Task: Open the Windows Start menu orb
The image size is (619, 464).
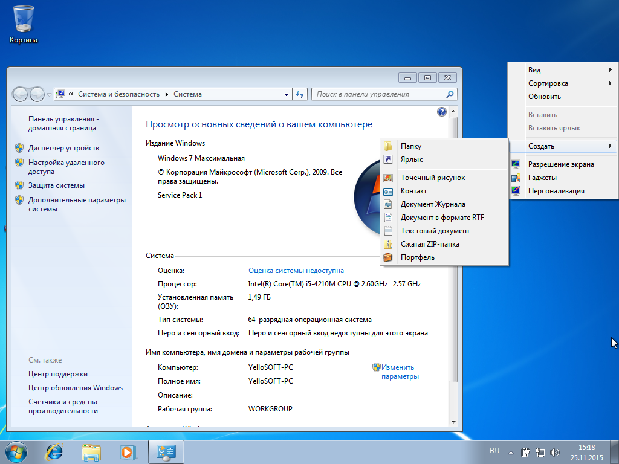Action: tap(16, 452)
